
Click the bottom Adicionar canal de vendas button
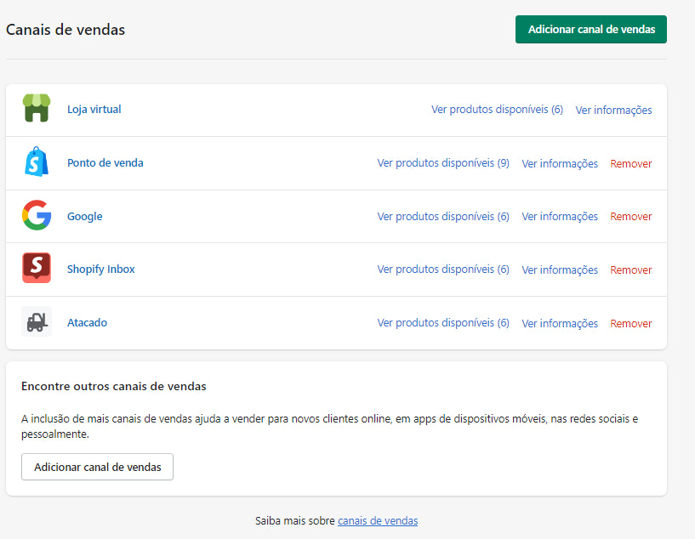point(96,467)
